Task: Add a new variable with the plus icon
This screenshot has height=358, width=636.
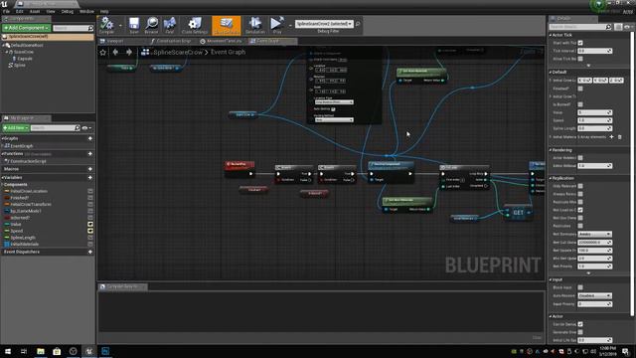Action: [90, 177]
